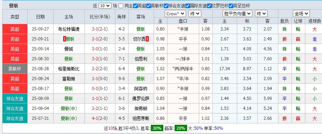Viewport: 322px width, 134px height.
Task: Uncheck the 国际友谊 filter checkbox
Action: click(x=188, y=6)
